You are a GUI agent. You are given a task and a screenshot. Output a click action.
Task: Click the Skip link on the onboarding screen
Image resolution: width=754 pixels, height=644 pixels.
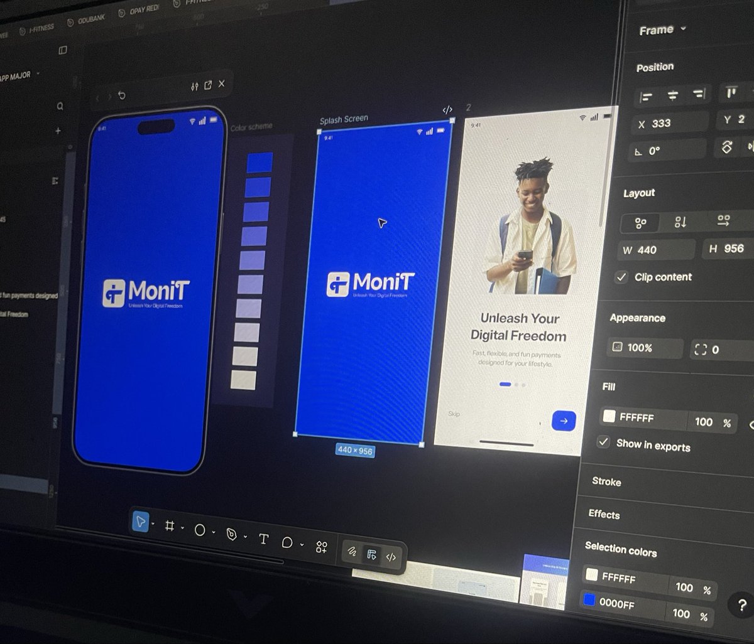(455, 414)
